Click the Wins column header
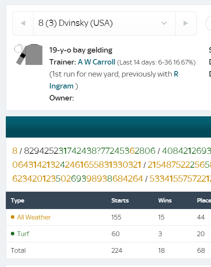The width and height of the screenshot is (211, 267). 165,201
